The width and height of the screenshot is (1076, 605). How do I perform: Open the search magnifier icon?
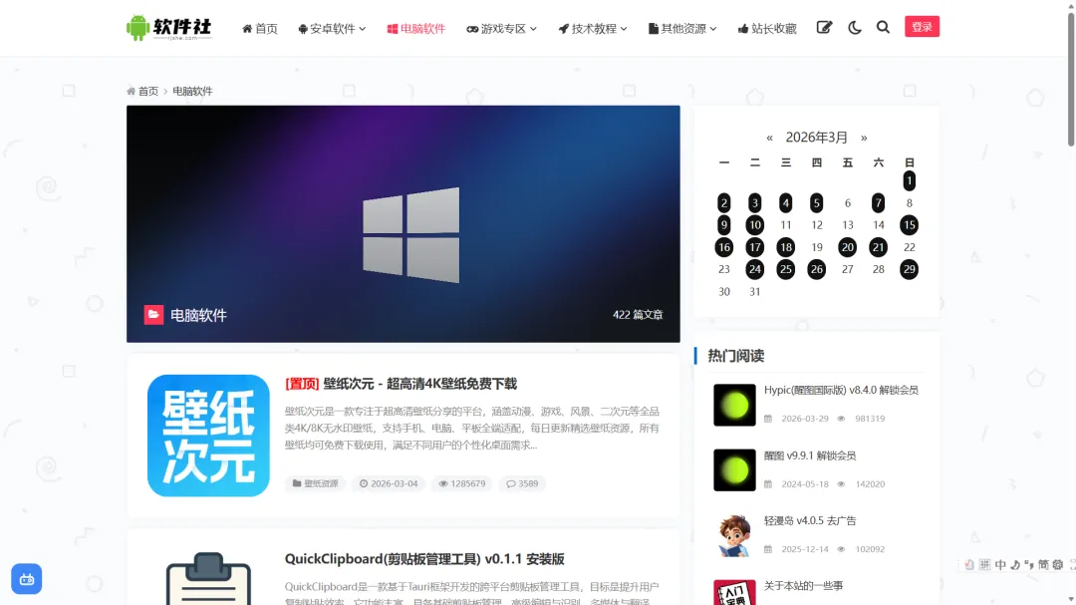[883, 28]
